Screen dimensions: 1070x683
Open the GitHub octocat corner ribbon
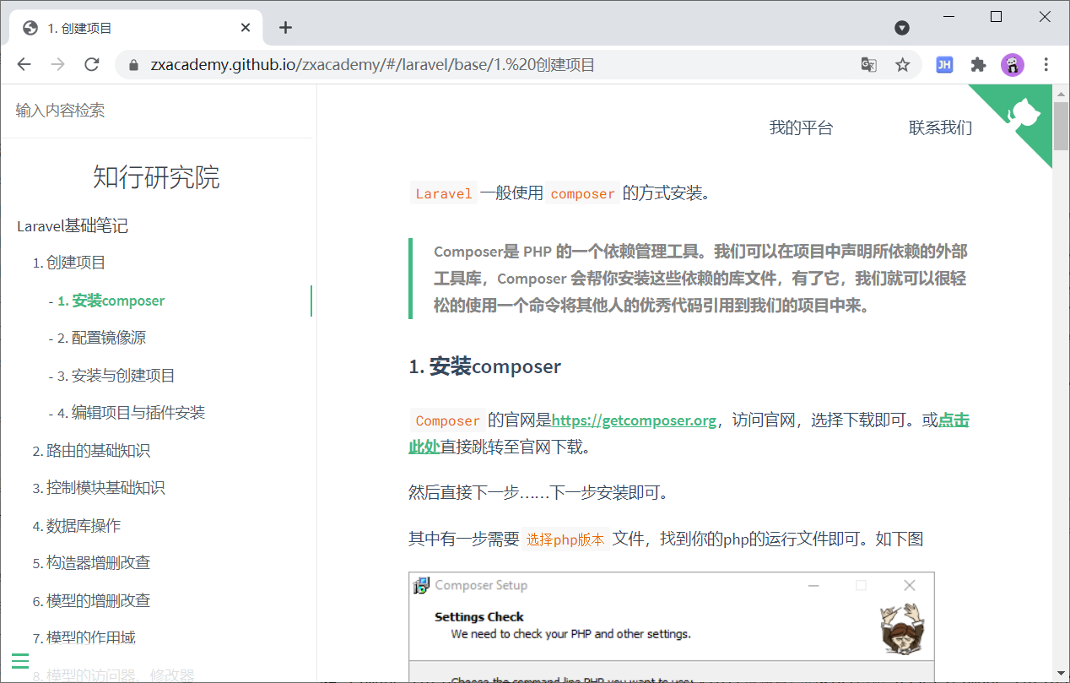[x=1024, y=113]
